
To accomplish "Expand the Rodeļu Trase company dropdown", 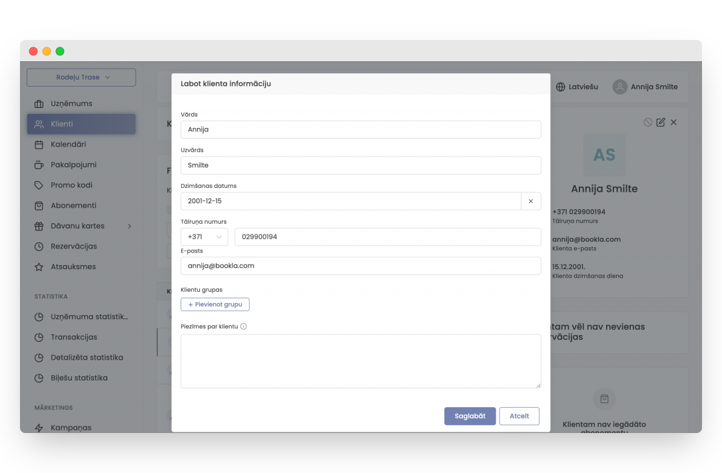I will click(x=81, y=77).
